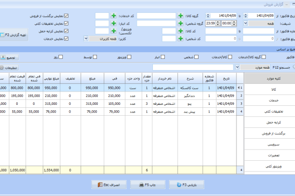Click پیش بند cell in row 4
The image size is (295, 196).
click(x=190, y=111)
